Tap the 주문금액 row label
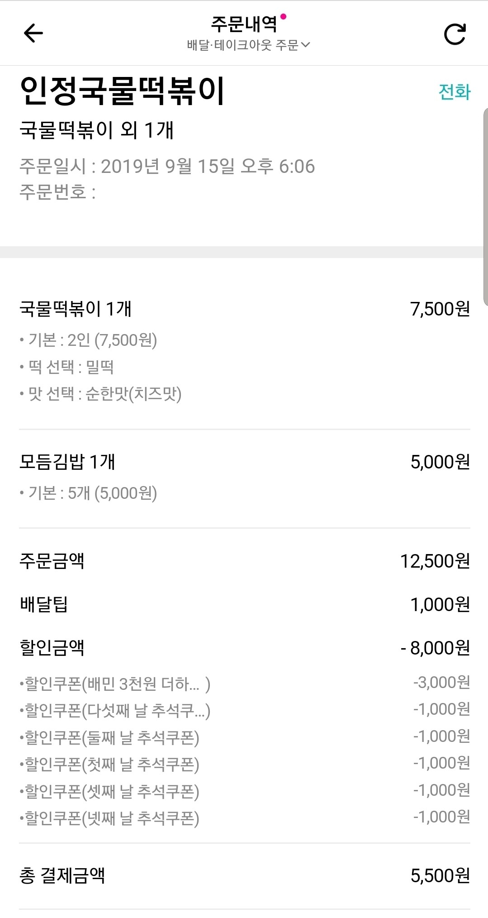The height and width of the screenshot is (918, 488). click(52, 561)
